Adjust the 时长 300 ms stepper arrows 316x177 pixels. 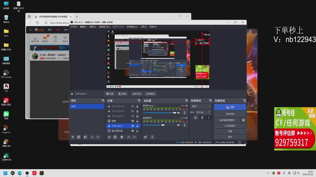click(x=209, y=112)
